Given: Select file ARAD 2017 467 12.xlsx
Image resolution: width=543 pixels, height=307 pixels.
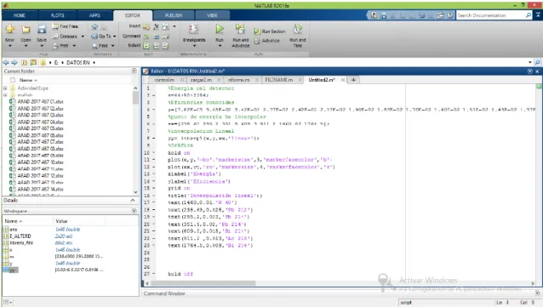Looking at the screenshot, I should pos(40,175).
